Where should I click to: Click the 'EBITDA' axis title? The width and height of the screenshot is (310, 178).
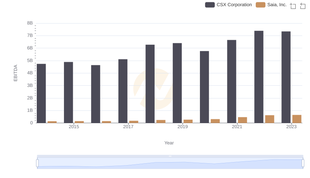pos(15,73)
